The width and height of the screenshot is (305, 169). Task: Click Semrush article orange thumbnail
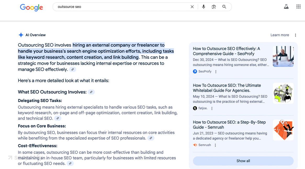pos(283,130)
